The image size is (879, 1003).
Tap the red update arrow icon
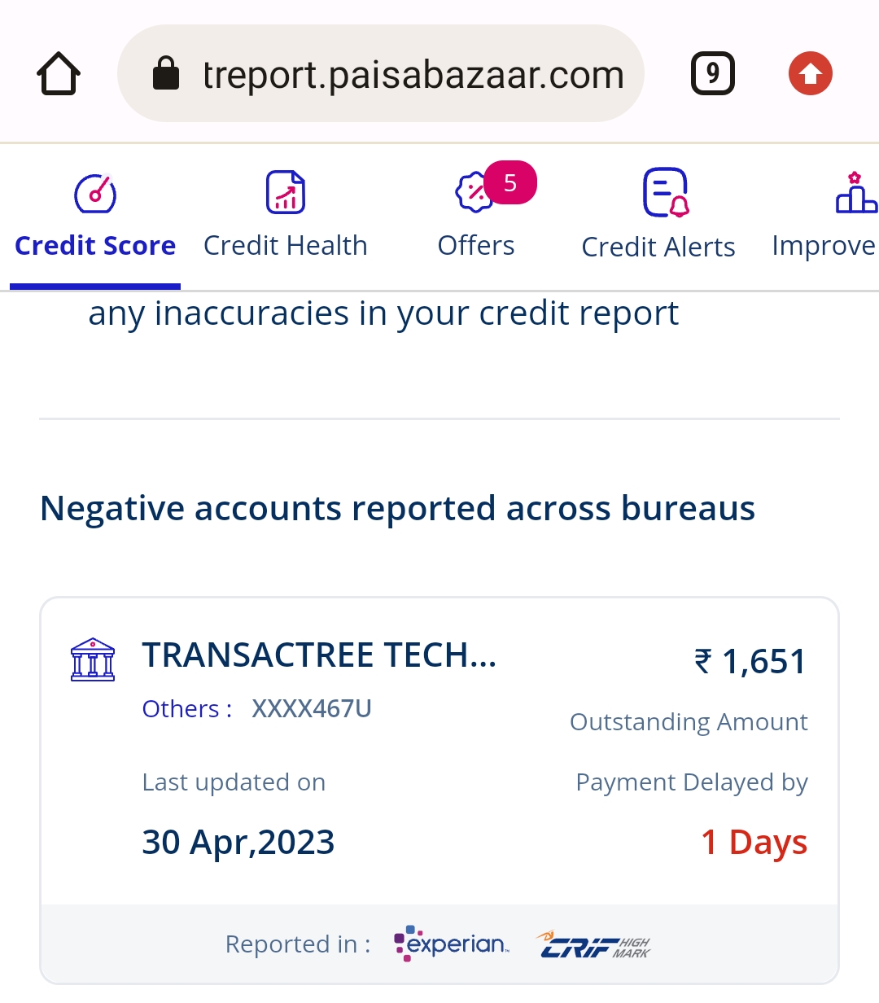pyautogui.click(x=810, y=74)
